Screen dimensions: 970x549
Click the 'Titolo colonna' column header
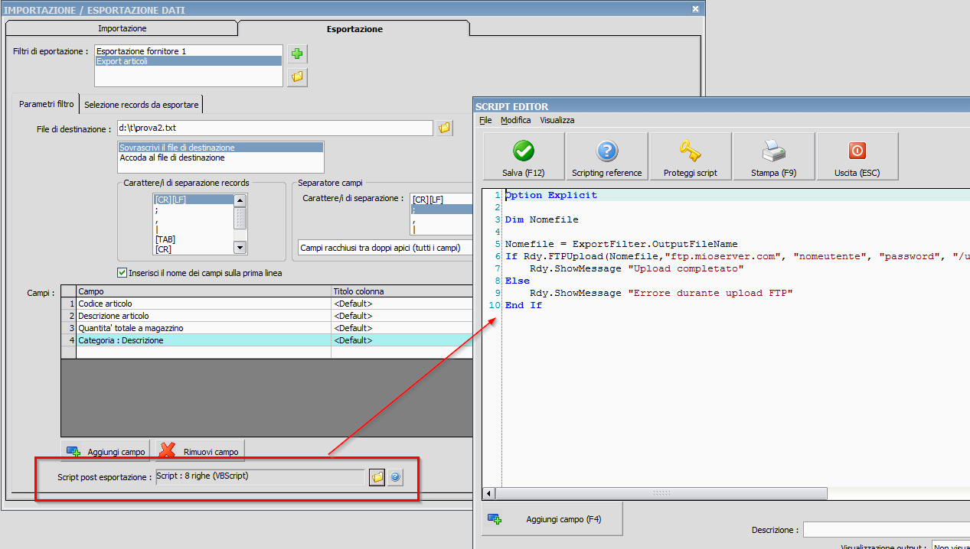point(402,291)
